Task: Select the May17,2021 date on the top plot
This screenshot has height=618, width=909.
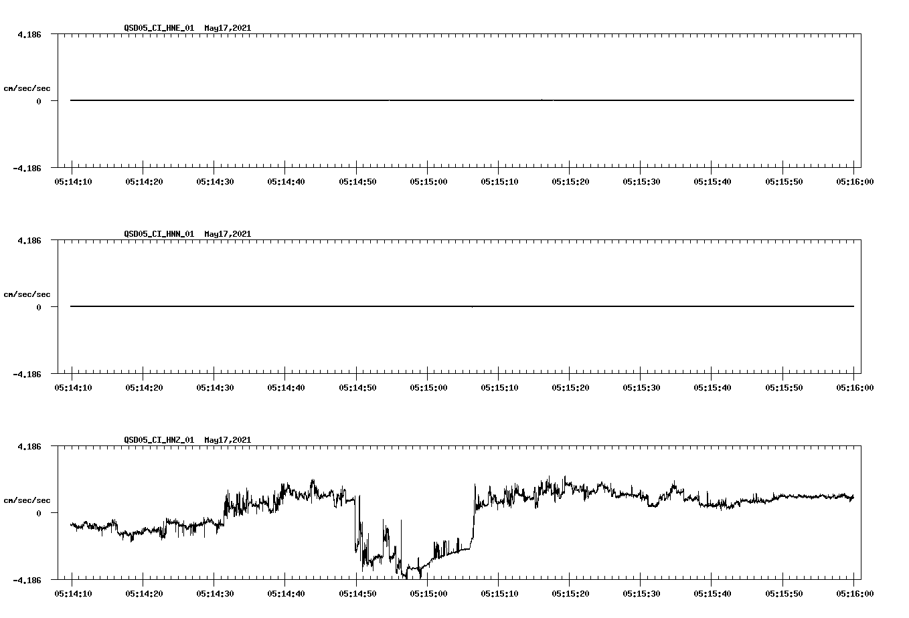Action: click(226, 29)
